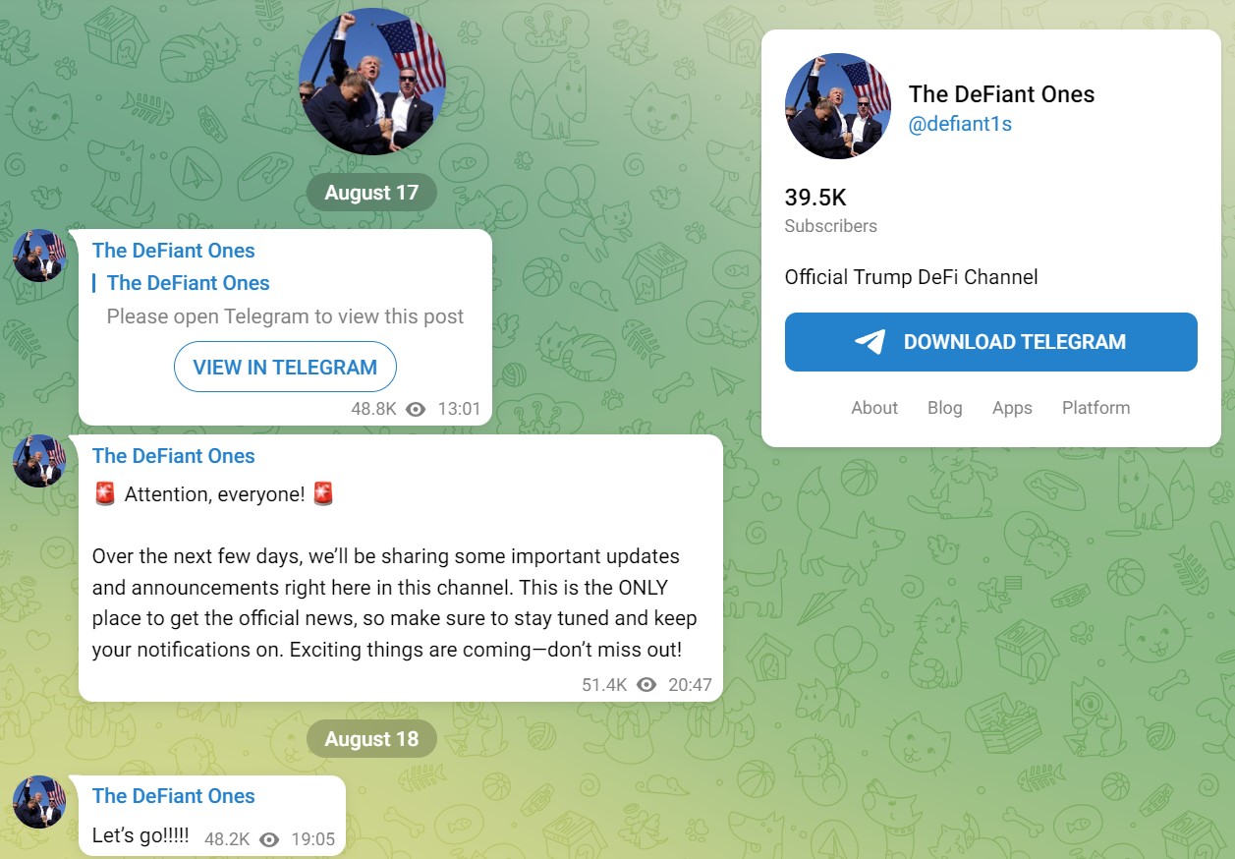Screen dimensions: 1235x859
Task: Click the eye views icon beside 48.8K
Action: pyautogui.click(x=416, y=409)
